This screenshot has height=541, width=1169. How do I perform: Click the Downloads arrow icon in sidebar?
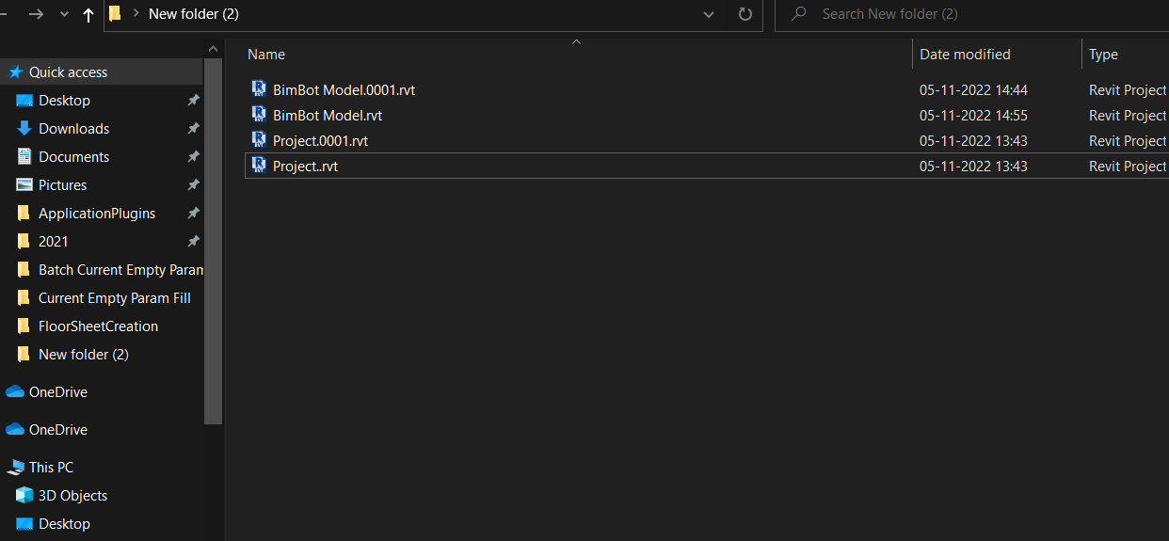pos(24,128)
